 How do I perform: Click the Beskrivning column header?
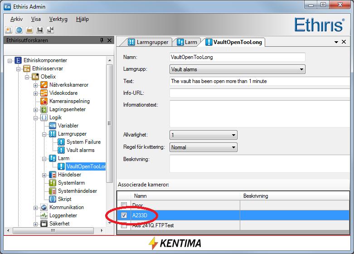click(x=295, y=196)
